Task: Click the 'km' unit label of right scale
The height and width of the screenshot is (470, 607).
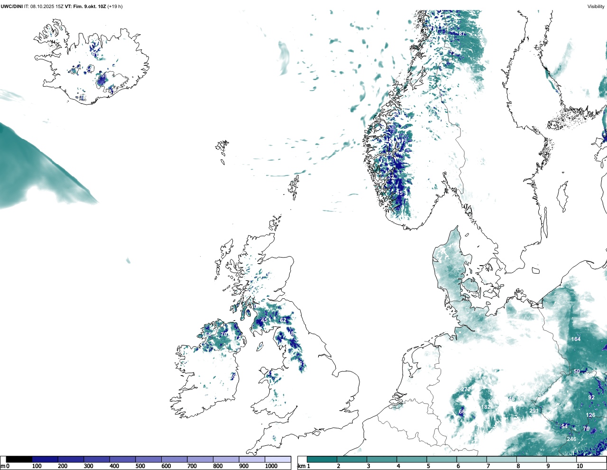Action: click(302, 466)
